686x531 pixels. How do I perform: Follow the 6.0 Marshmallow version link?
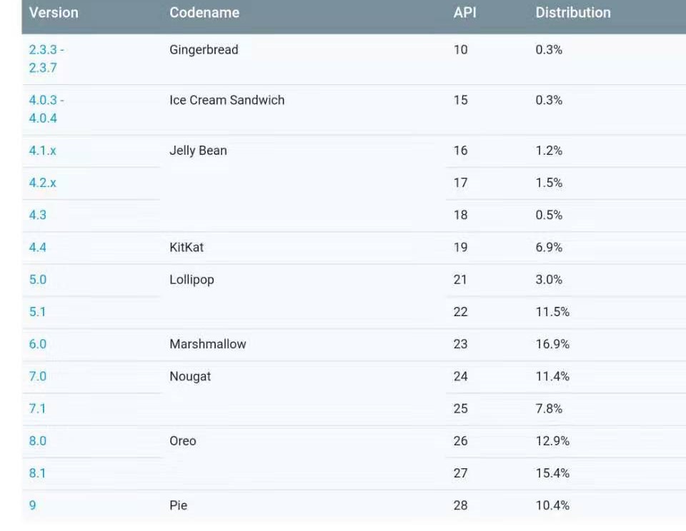point(38,344)
